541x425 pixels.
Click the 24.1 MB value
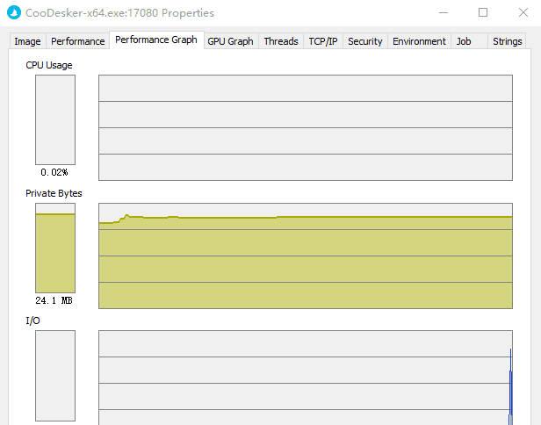[54, 300]
